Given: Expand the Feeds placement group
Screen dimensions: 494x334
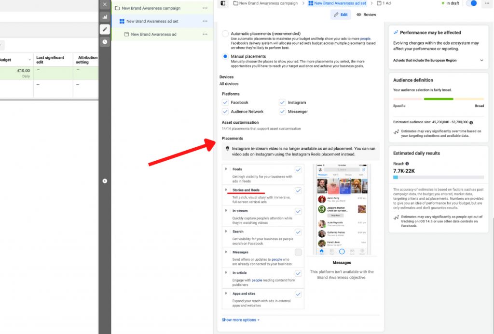Looking at the screenshot, I should pyautogui.click(x=226, y=169).
